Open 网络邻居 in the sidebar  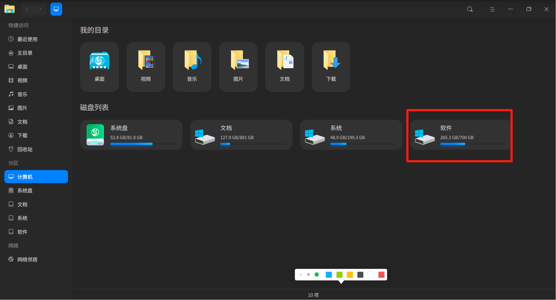(x=36, y=259)
